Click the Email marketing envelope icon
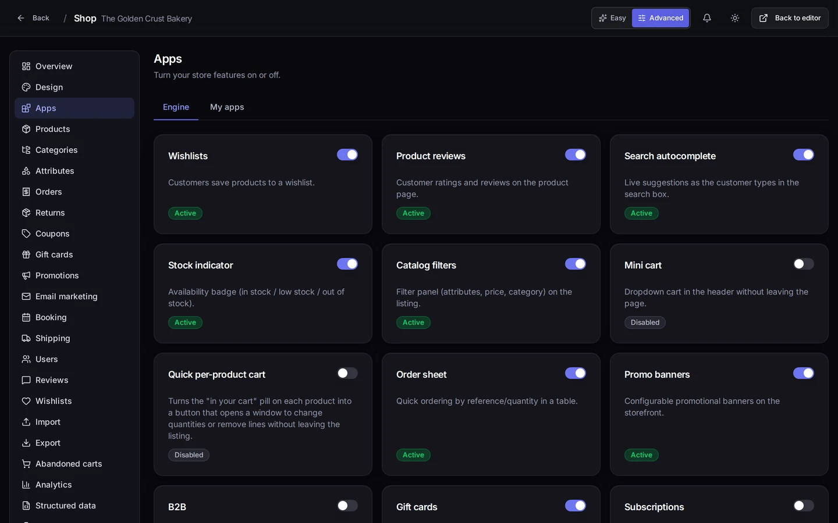The width and height of the screenshot is (838, 523). pyautogui.click(x=26, y=296)
